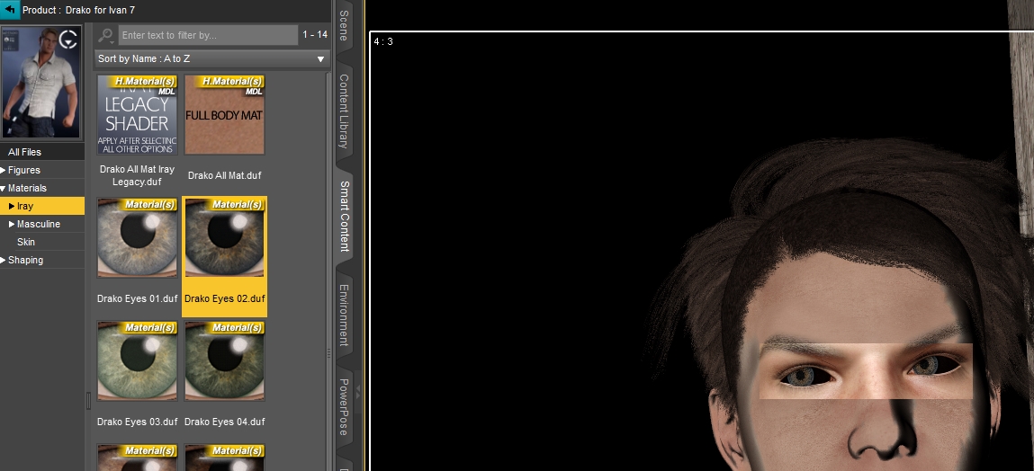This screenshot has width=1034, height=471.
Task: Select the Drako product thumbnail image
Action: tap(42, 83)
